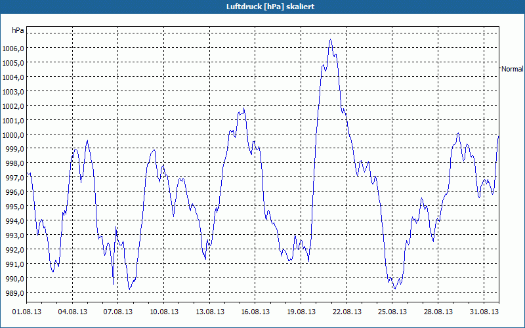The height and width of the screenshot is (328, 525).
Task: Click the 993,0 axis value
Action: 14,236
